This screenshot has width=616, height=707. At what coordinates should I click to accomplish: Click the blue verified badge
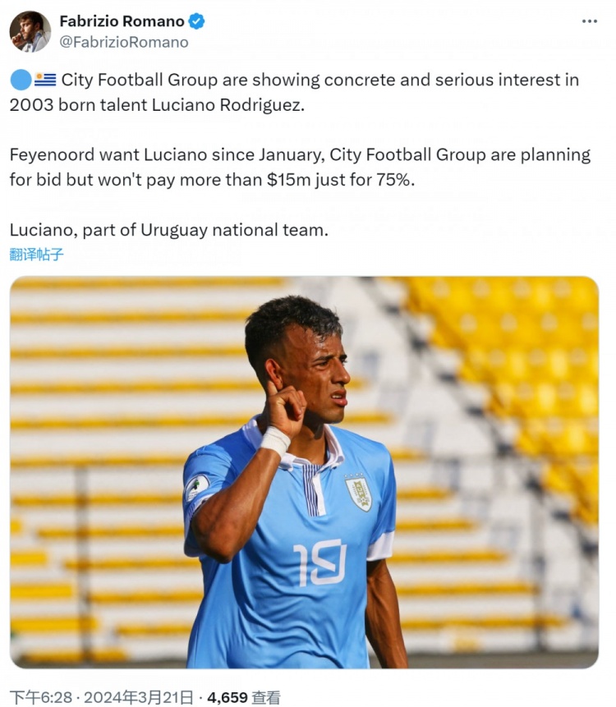(196, 21)
